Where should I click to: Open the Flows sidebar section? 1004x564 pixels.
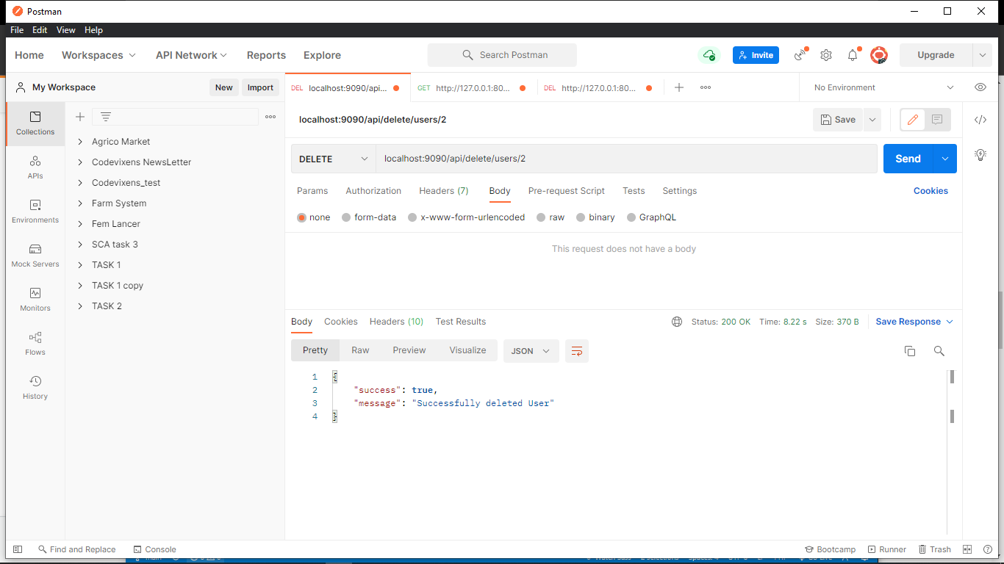pos(35,343)
